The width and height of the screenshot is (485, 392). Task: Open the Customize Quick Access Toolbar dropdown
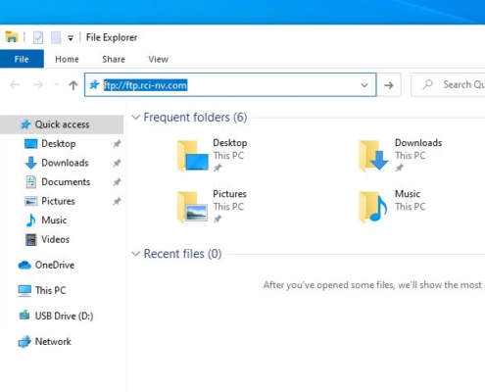pos(71,38)
